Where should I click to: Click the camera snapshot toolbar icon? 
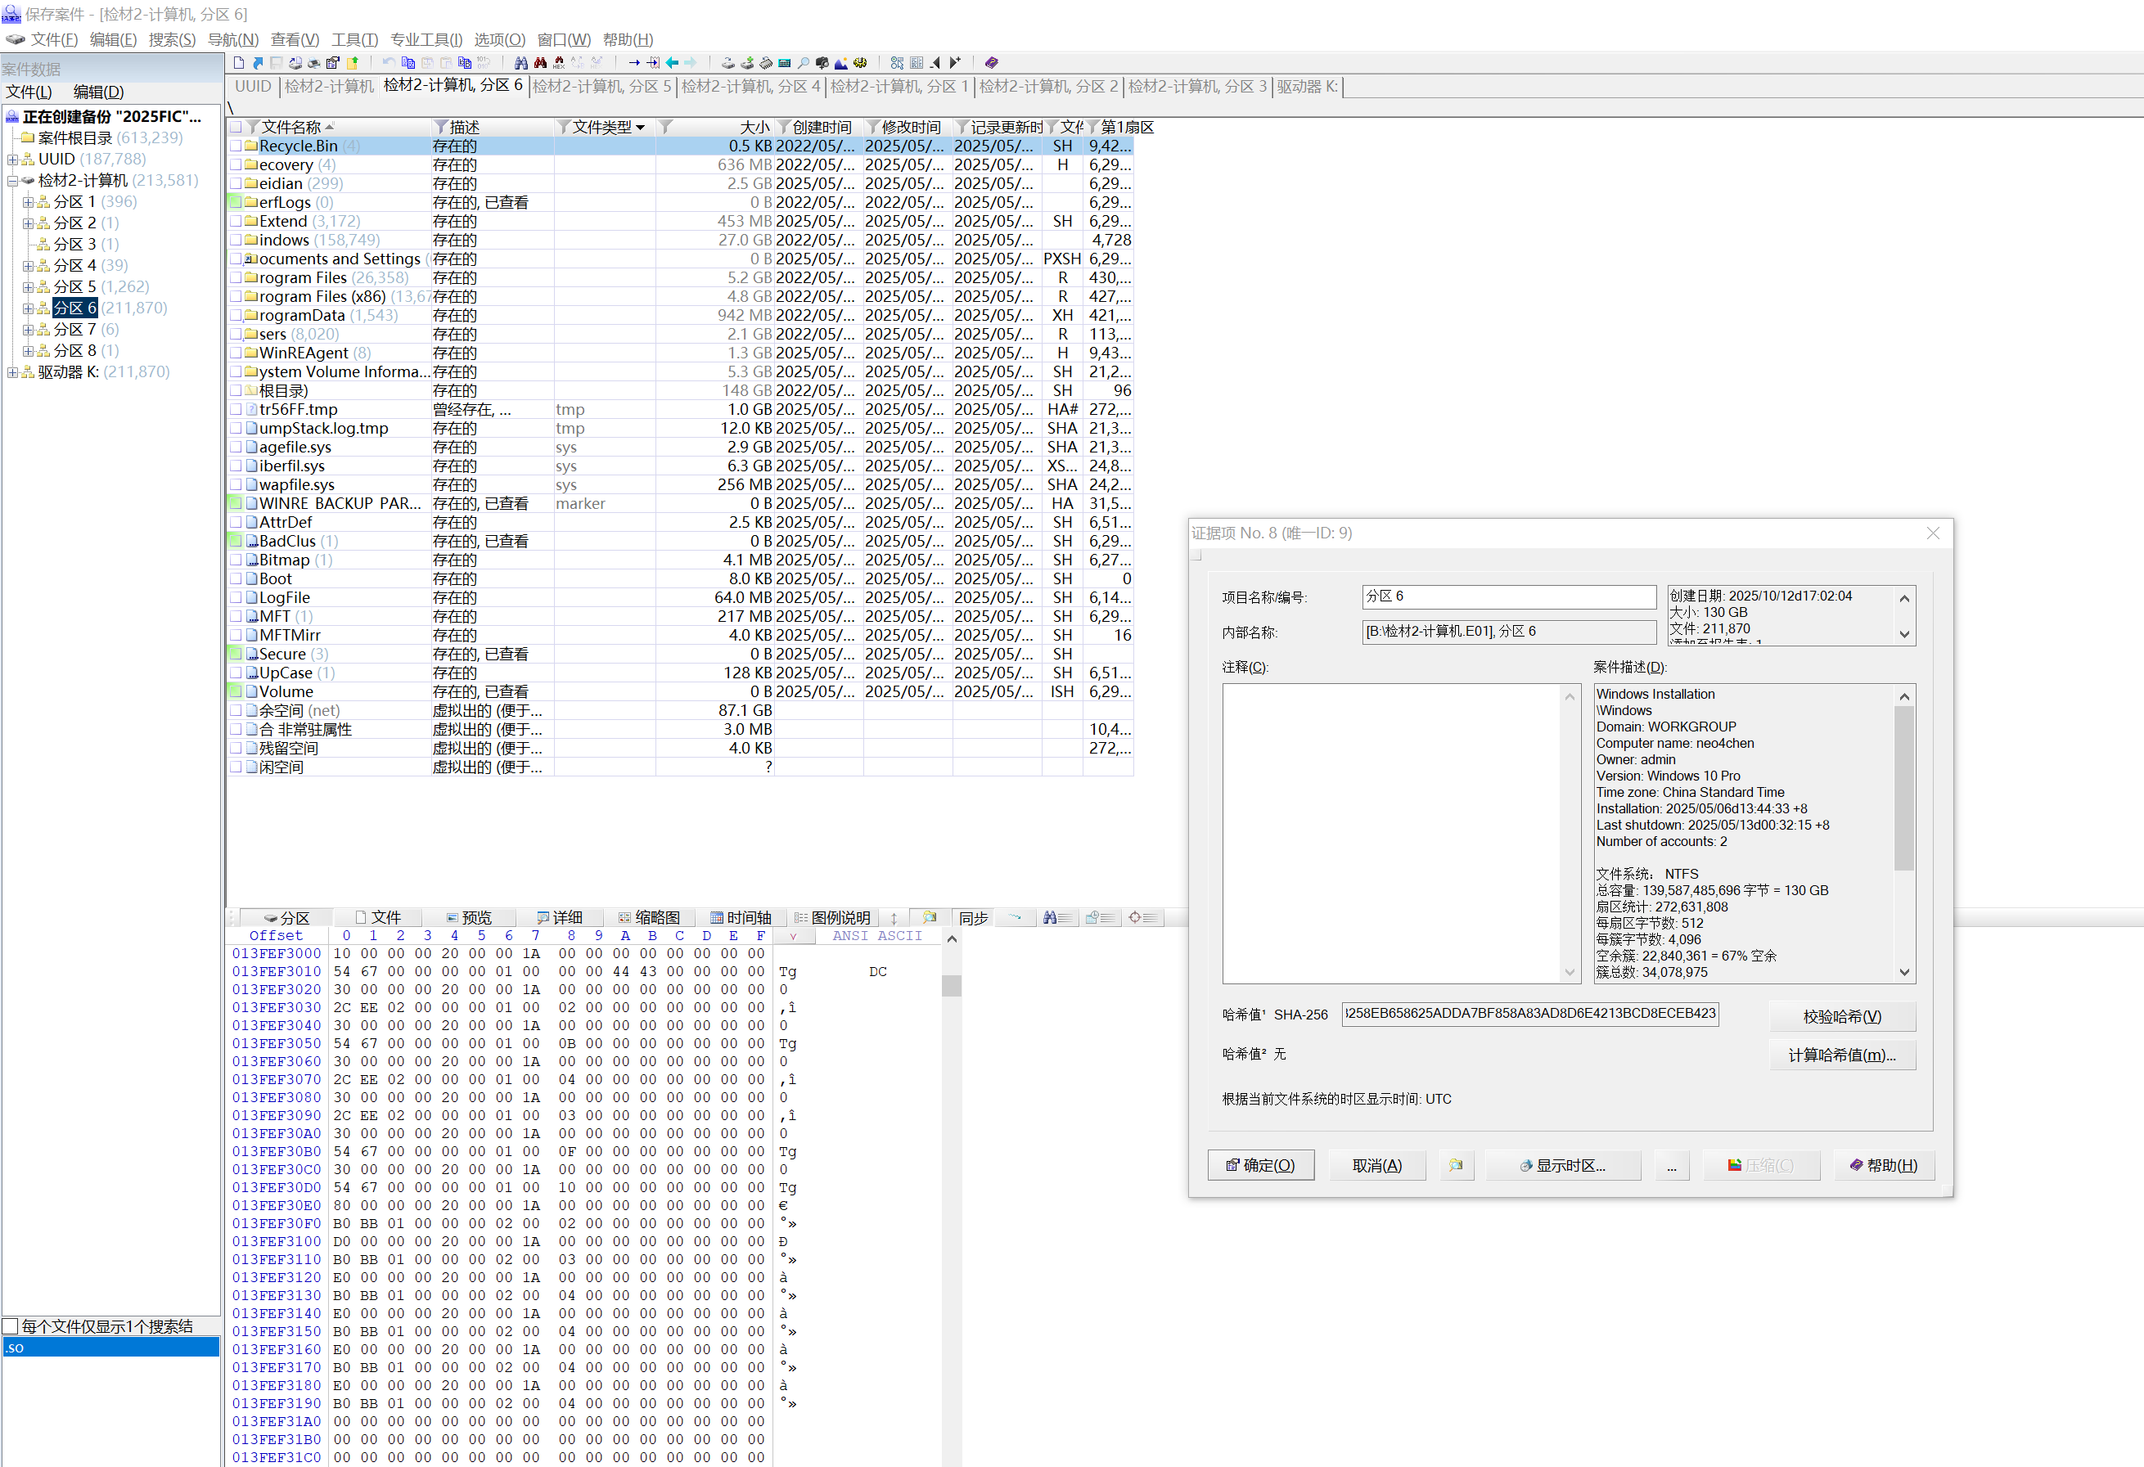(822, 63)
